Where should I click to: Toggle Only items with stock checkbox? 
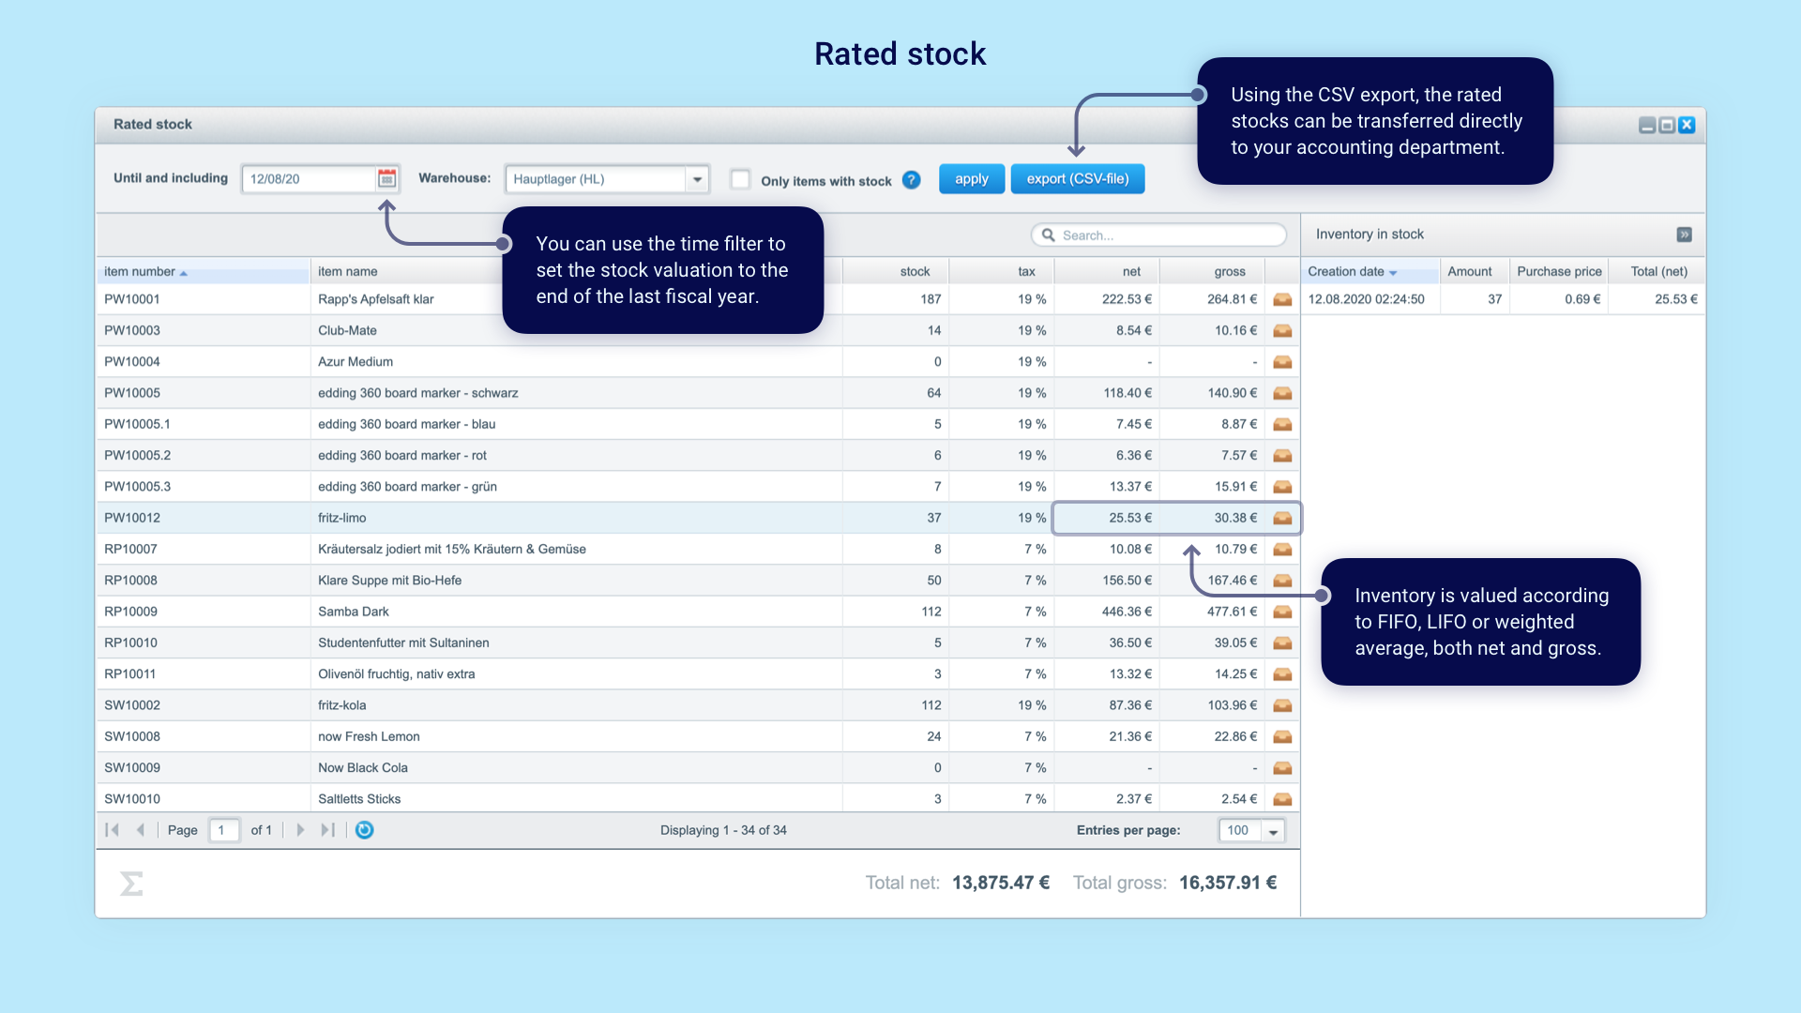[x=740, y=179]
